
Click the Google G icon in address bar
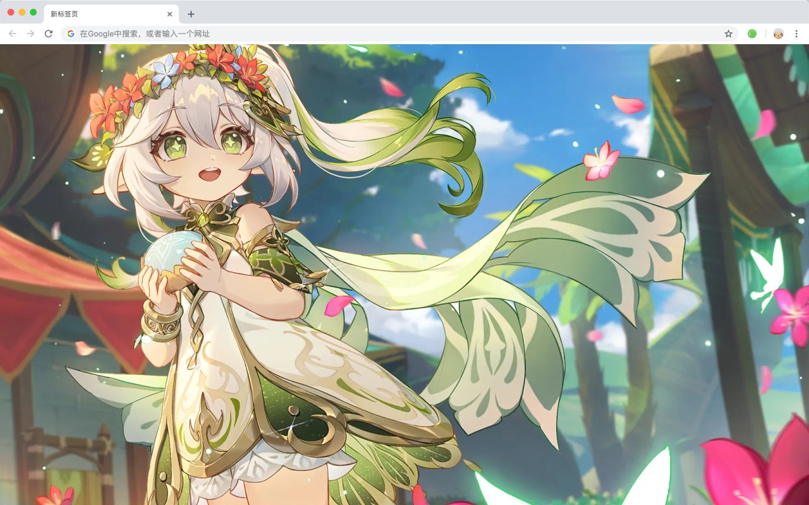tap(70, 33)
